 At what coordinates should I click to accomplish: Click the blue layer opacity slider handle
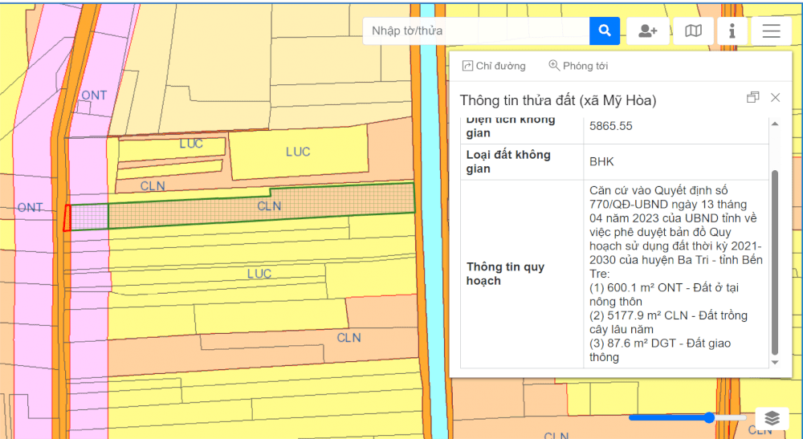tap(708, 417)
